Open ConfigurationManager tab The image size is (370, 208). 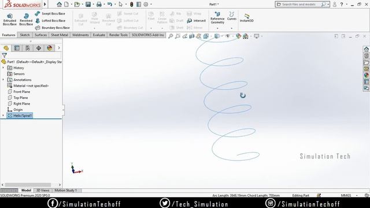(x=28, y=48)
